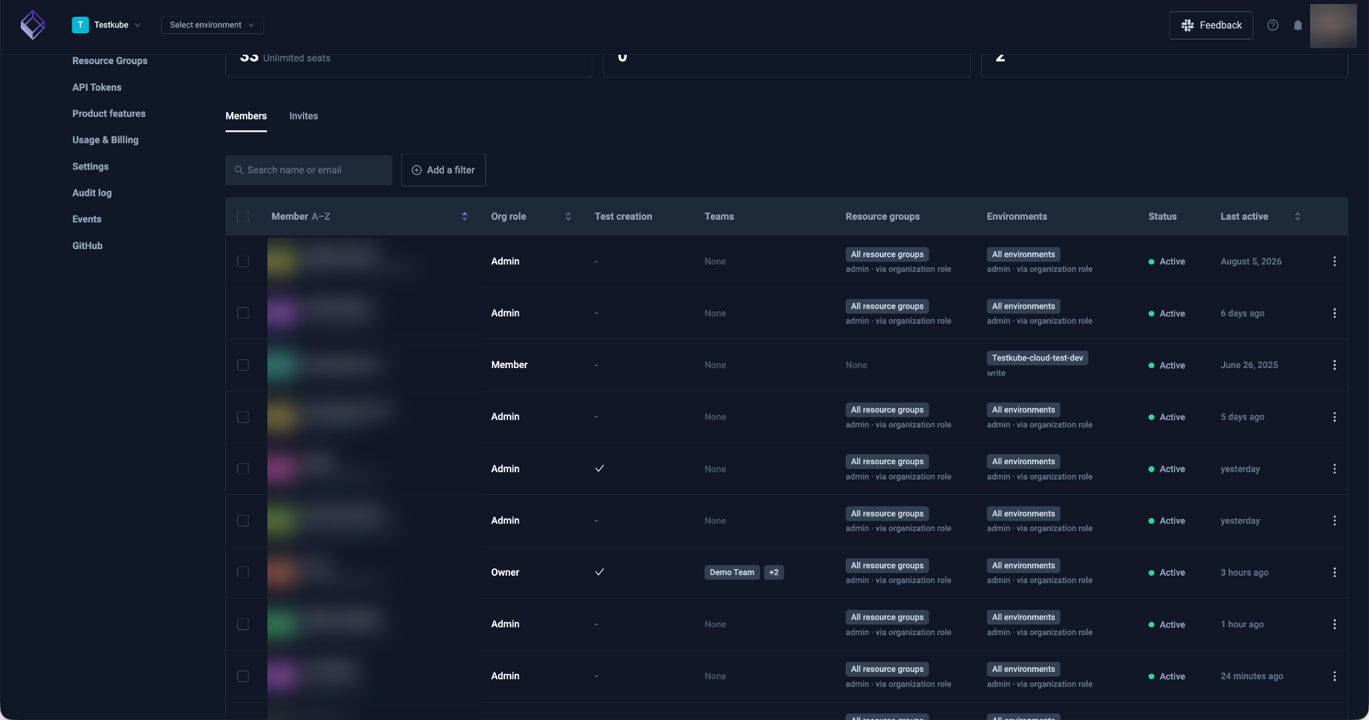Click the Demo Team tag
The image size is (1369, 720).
coord(732,572)
